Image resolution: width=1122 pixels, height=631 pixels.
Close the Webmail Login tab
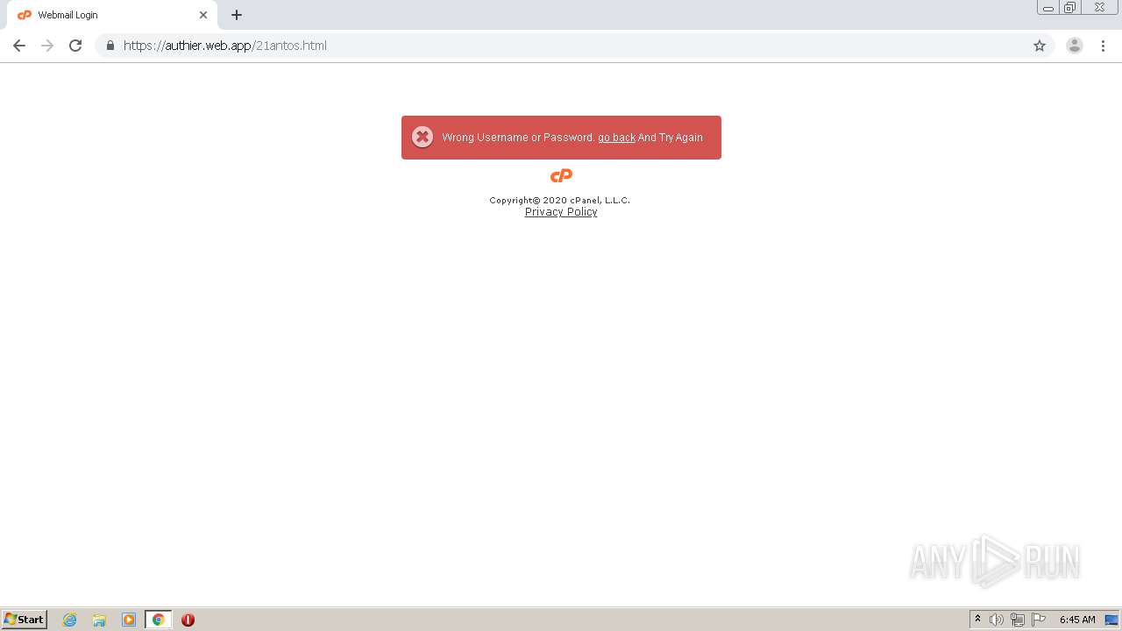pos(203,15)
